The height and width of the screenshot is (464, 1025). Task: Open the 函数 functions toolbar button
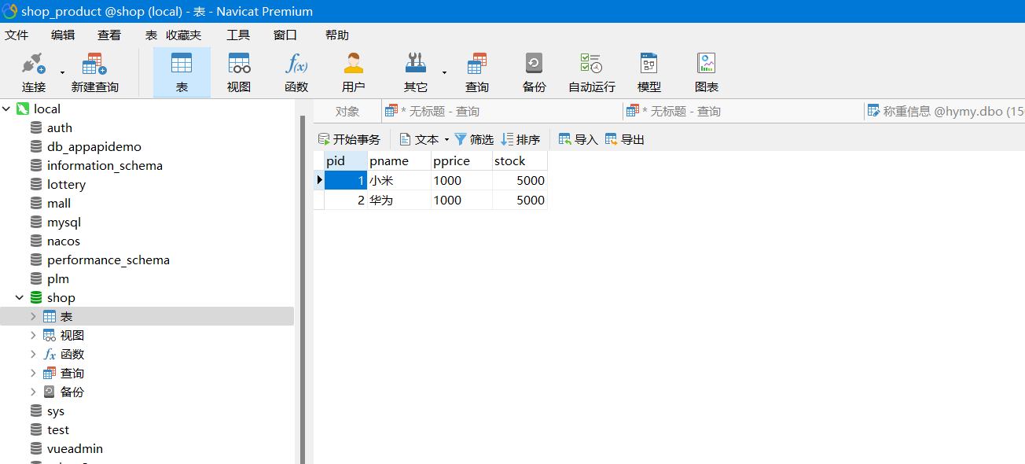296,72
